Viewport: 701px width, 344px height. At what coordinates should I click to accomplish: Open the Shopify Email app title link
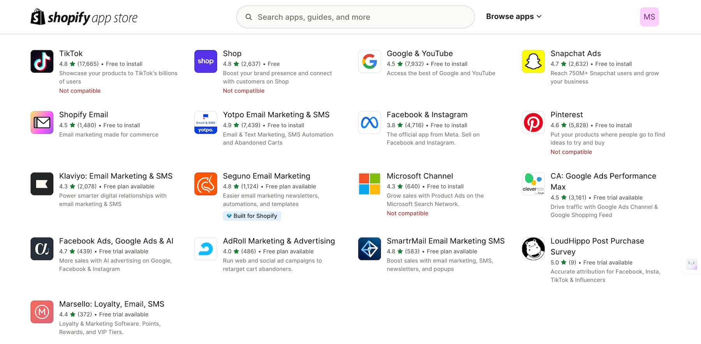coord(83,115)
